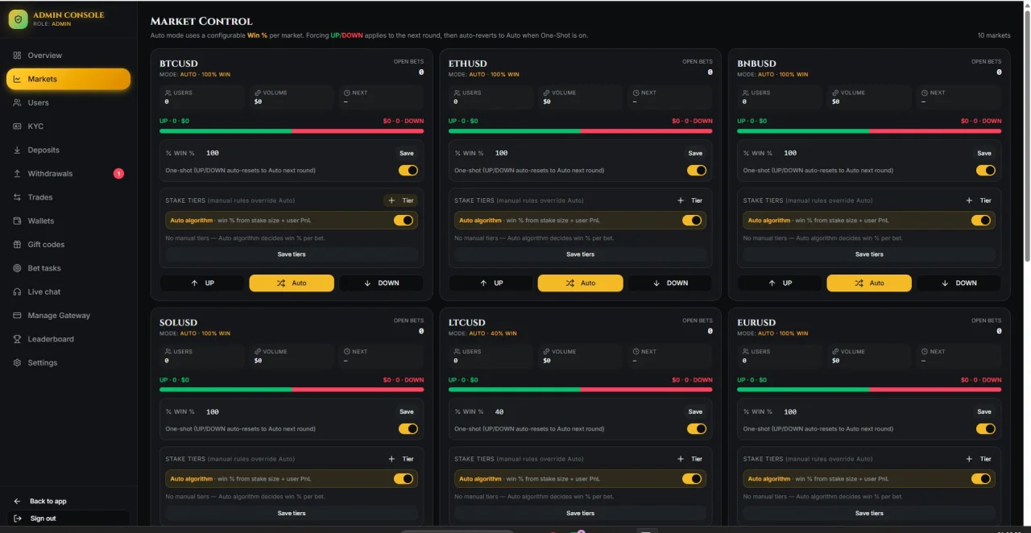The width and height of the screenshot is (1031, 533).
Task: Toggle EURUSD One-shot switch
Action: click(x=986, y=428)
